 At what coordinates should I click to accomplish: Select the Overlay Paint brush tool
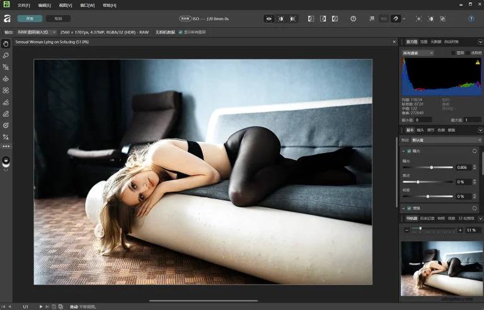coord(6,102)
